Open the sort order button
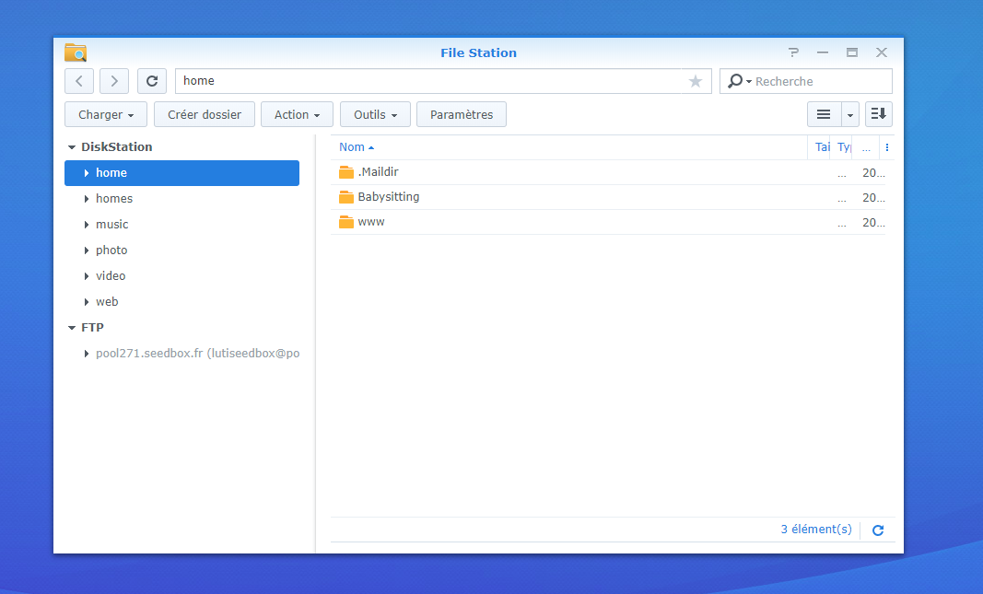 click(878, 114)
